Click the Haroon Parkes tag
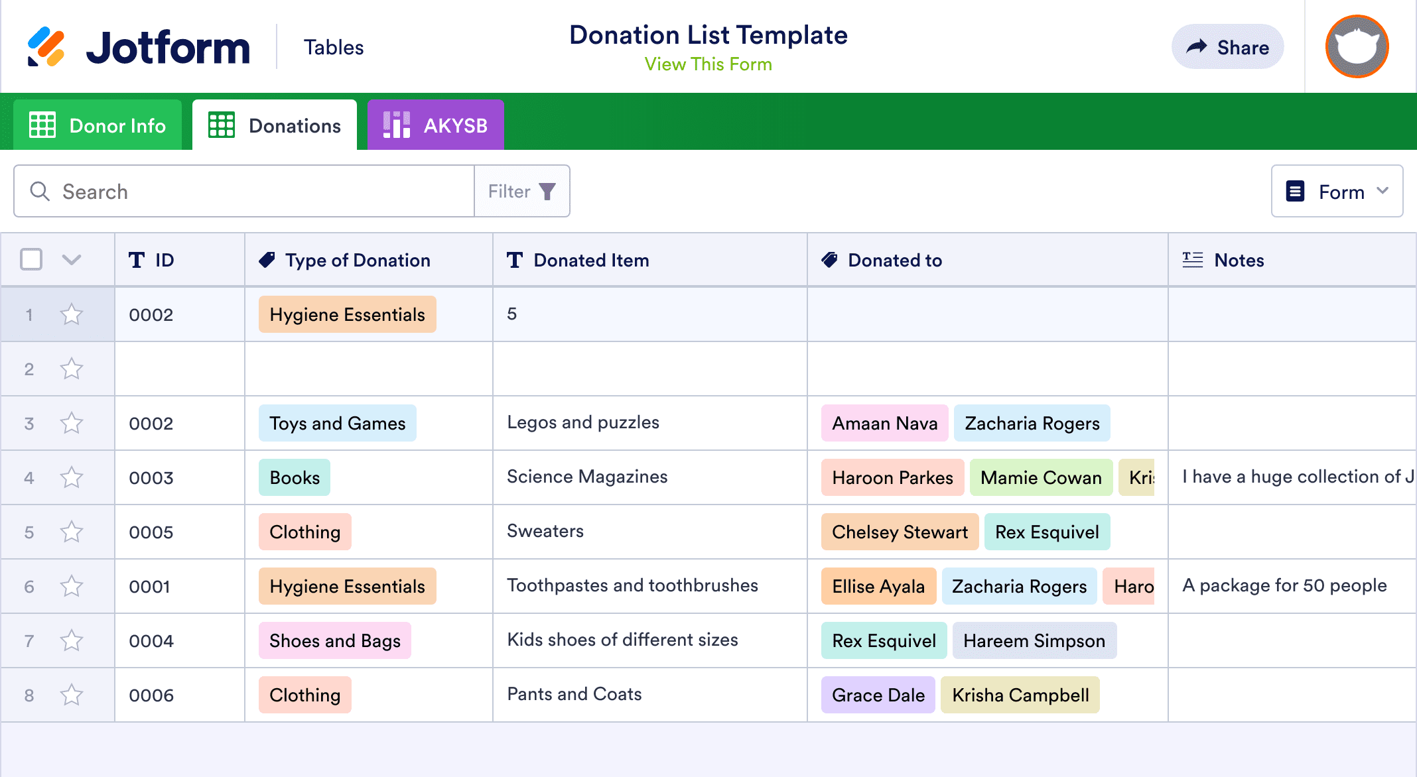This screenshot has height=777, width=1417. [893, 477]
